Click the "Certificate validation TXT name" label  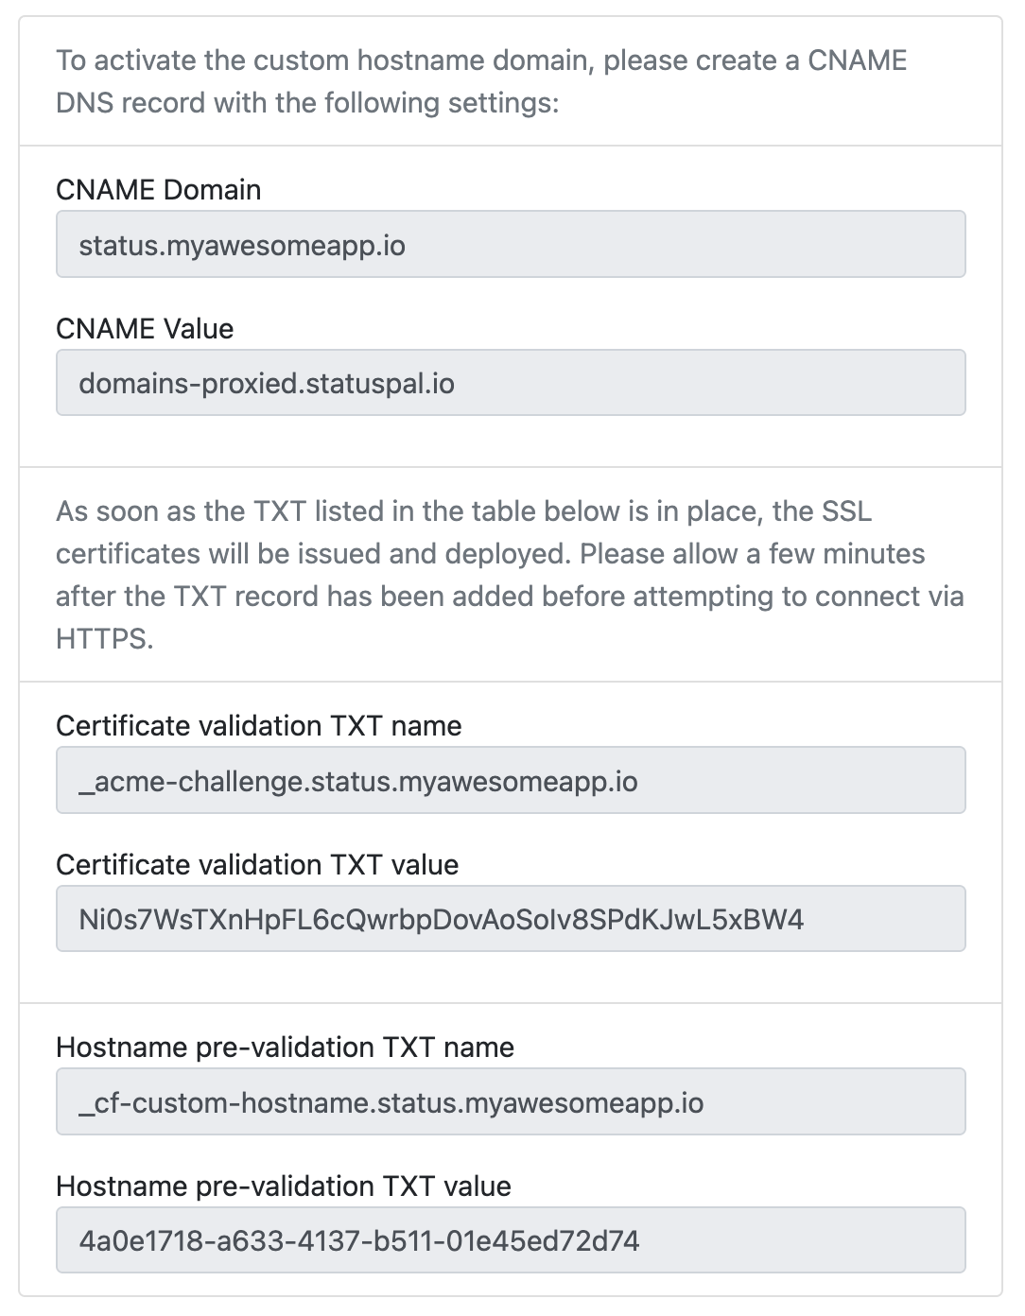pos(259,726)
